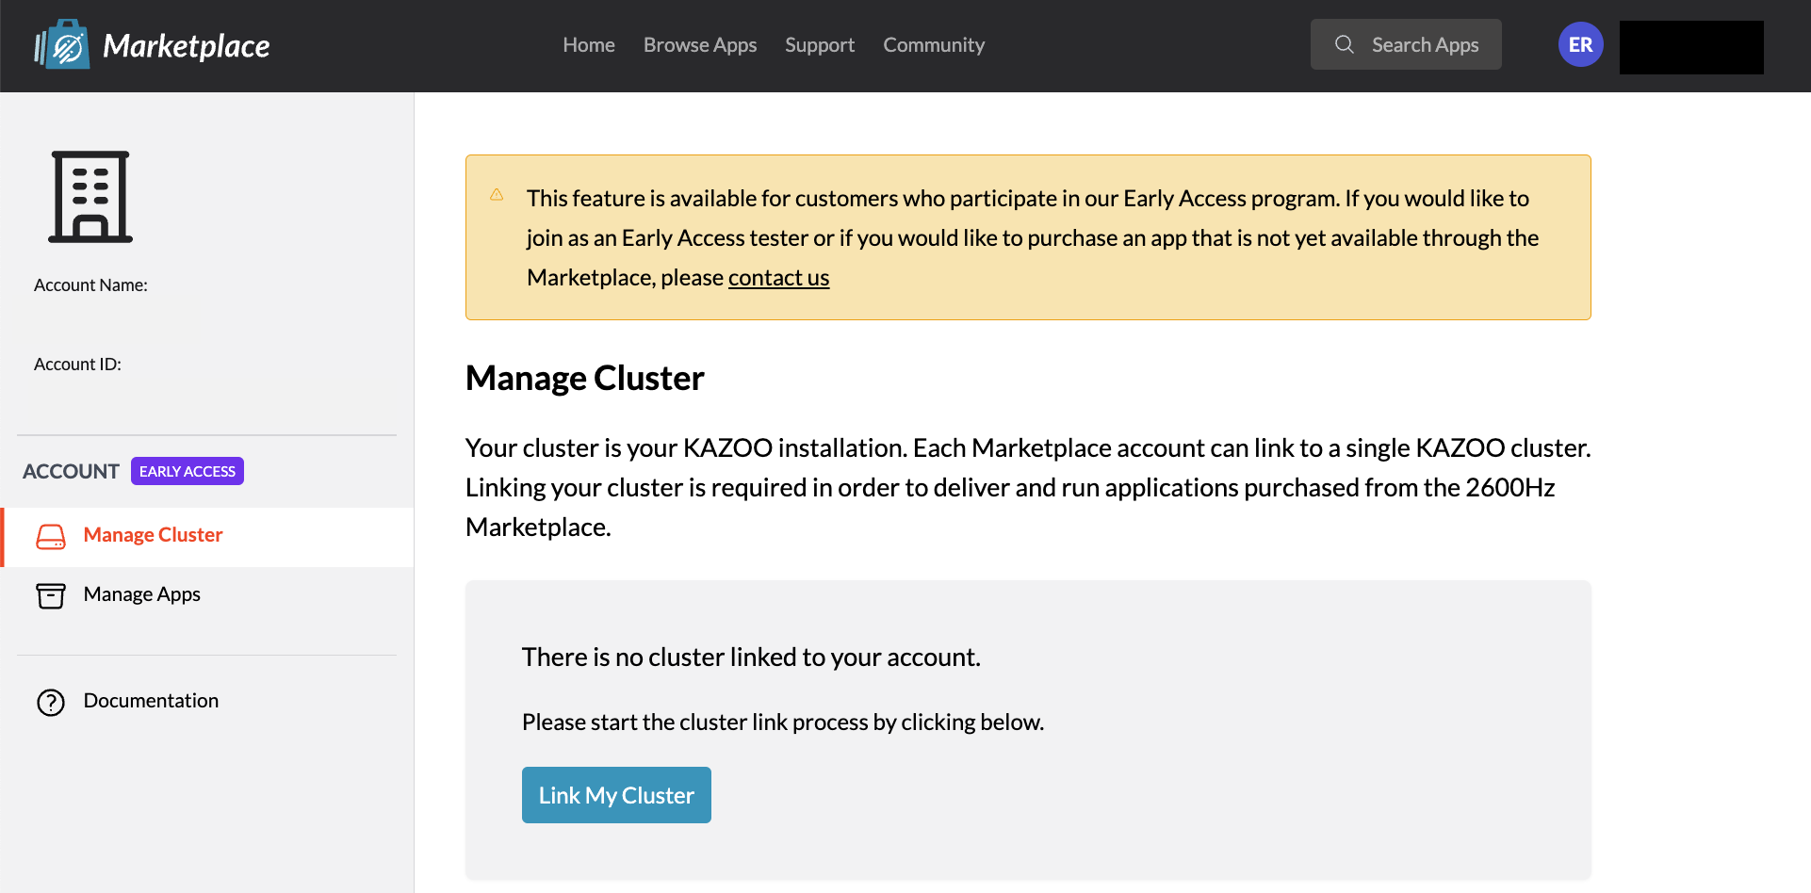
Task: Click the Manage Apps archive box icon
Action: pyautogui.click(x=51, y=595)
